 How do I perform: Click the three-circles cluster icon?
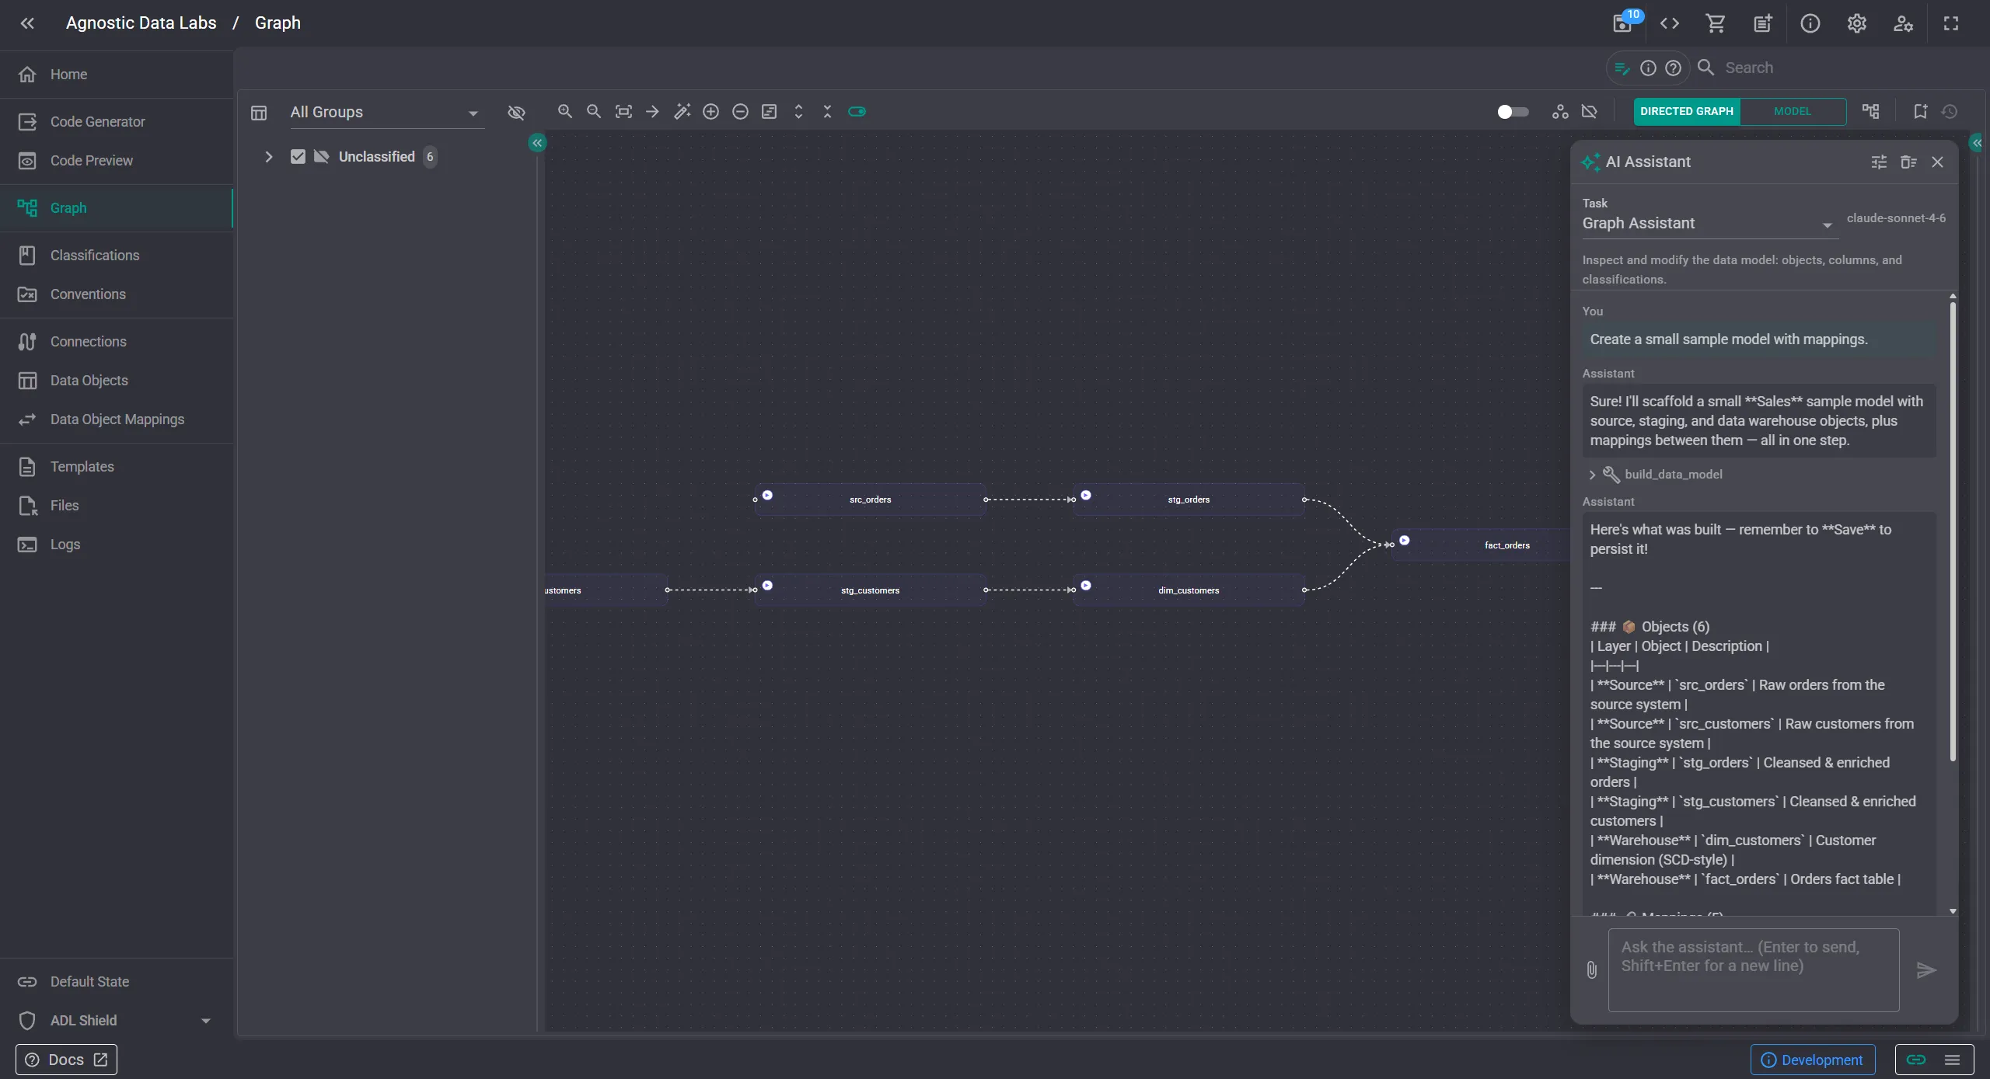(1560, 112)
